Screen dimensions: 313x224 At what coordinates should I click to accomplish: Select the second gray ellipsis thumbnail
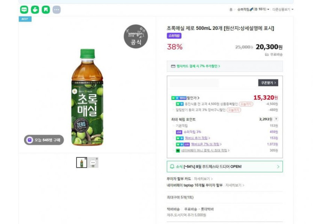click(x=93, y=162)
